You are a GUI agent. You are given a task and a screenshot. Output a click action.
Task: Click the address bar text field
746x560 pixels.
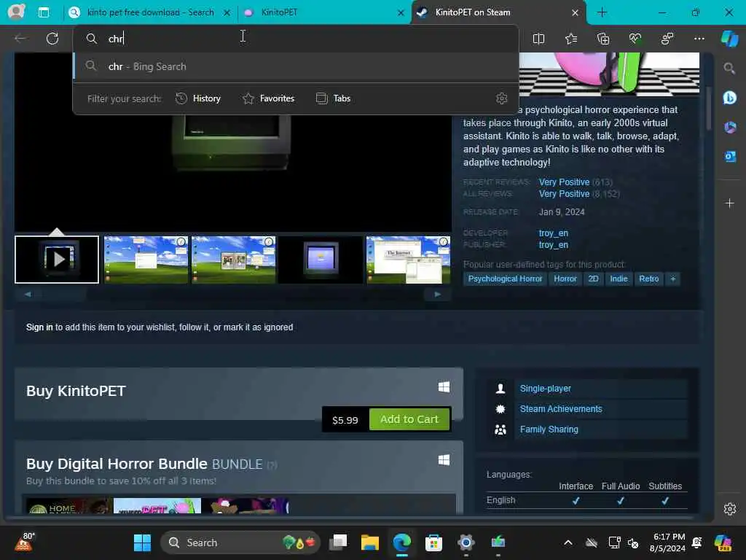[296, 39]
